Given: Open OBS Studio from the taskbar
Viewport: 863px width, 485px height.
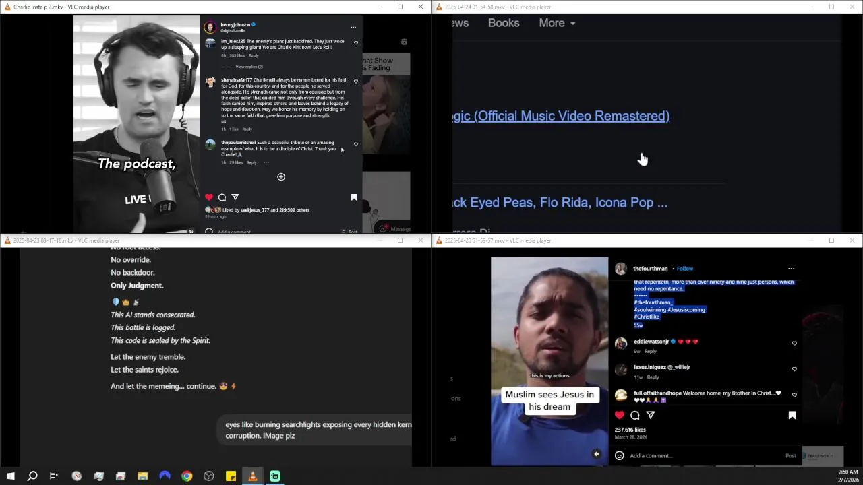Looking at the screenshot, I should point(209,476).
